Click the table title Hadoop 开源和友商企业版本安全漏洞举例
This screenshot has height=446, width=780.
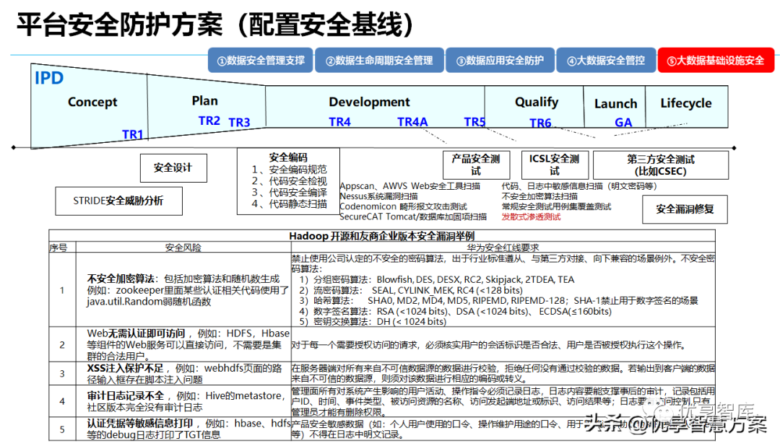click(x=382, y=236)
